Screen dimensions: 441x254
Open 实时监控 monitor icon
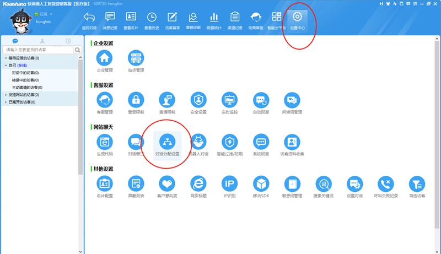[229, 100]
